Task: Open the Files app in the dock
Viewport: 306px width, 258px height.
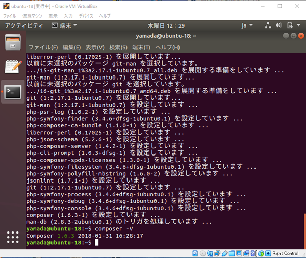Action: 13,42
